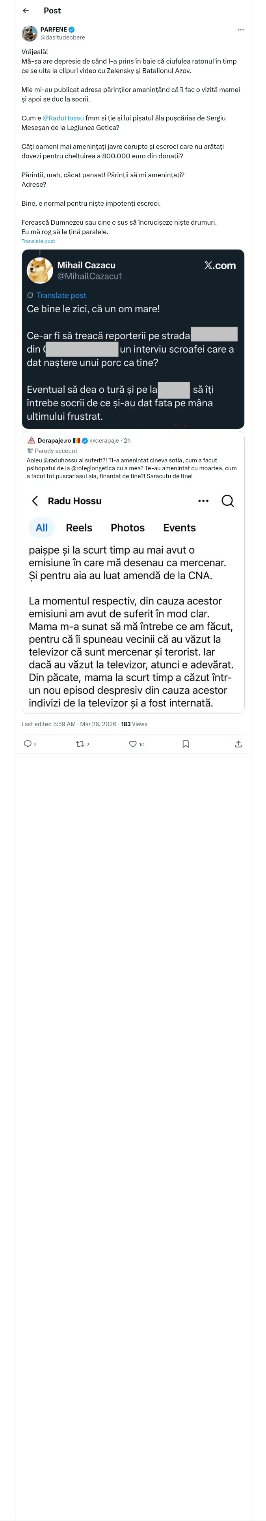Open the post's three-dot more menu
Viewport: 266px width, 1521px height.
click(x=241, y=30)
